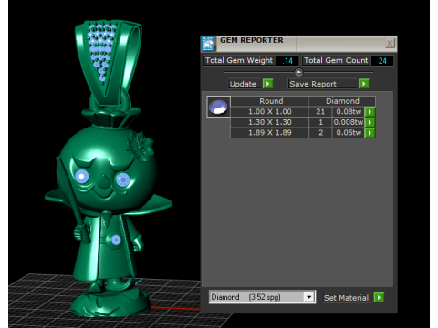Close the Gem Reporter panel
Image resolution: width=438 pixels, height=328 pixels.
click(x=390, y=43)
